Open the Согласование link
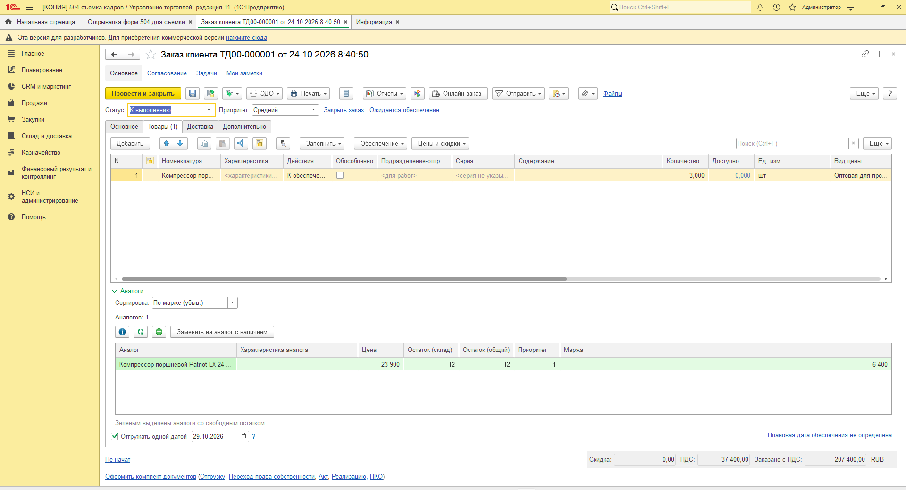906x490 pixels. 167,73
